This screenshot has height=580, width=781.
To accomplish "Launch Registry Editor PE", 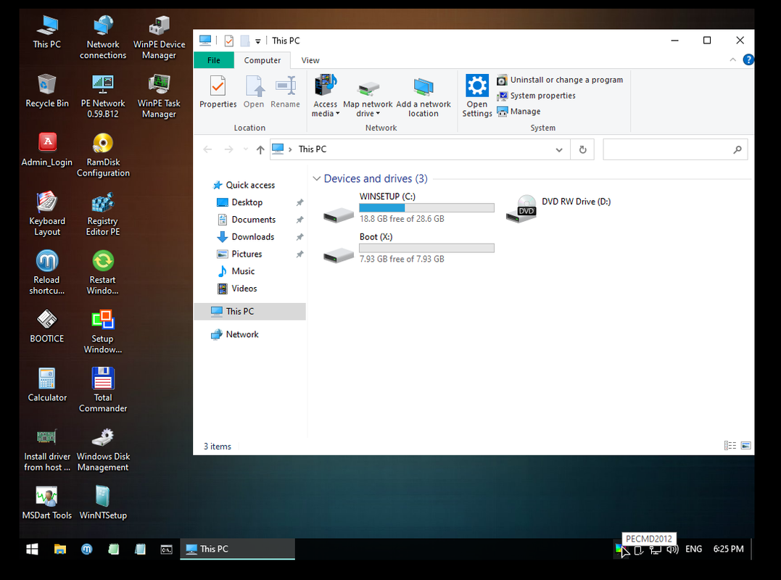I will 103,214.
